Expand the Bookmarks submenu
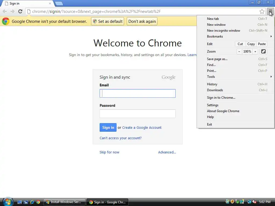The width and height of the screenshot is (275, 206). point(239,36)
